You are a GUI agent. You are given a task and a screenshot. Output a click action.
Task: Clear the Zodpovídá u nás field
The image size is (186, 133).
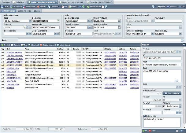pyautogui.click(x=89, y=21)
